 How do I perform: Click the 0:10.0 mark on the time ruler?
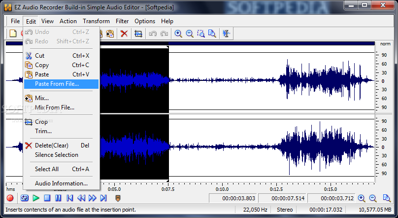tap(222, 189)
